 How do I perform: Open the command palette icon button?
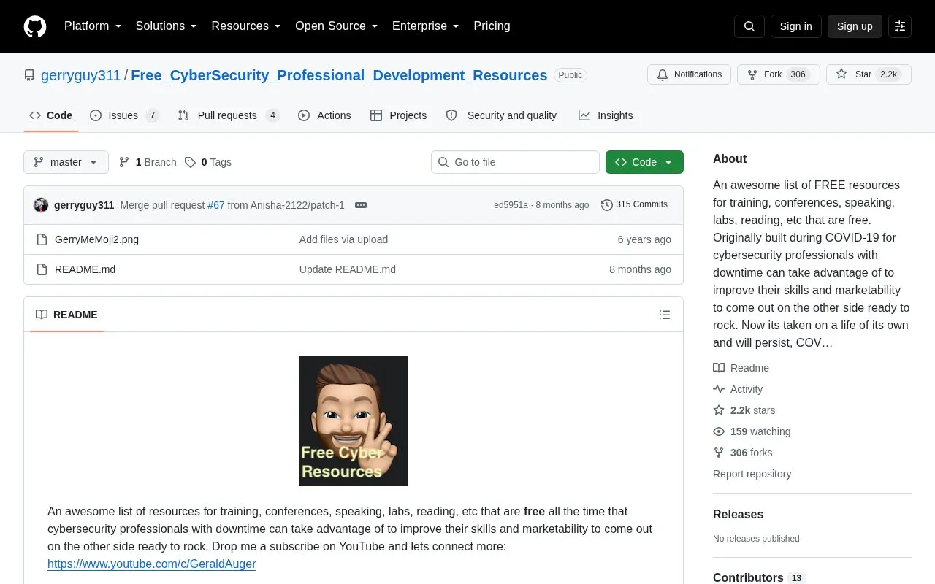[x=900, y=26]
